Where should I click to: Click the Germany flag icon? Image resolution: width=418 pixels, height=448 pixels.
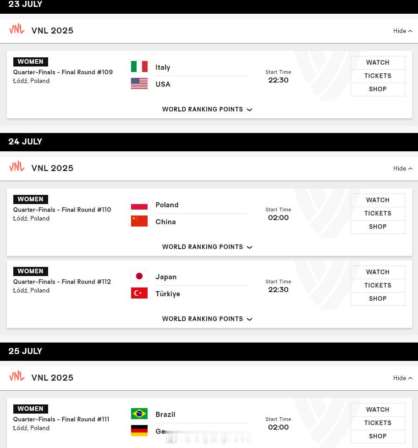tap(139, 430)
